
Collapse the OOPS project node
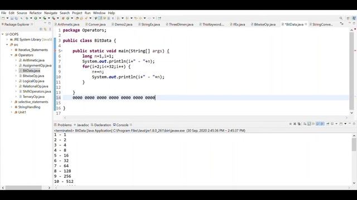tap(2, 34)
